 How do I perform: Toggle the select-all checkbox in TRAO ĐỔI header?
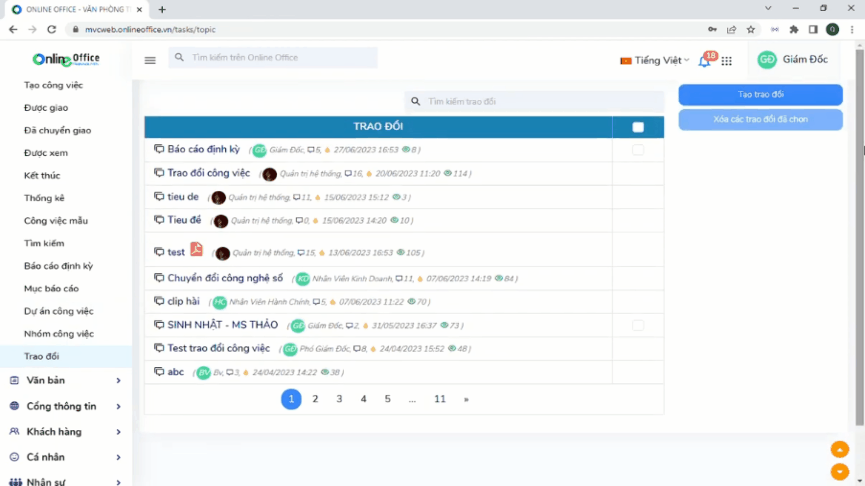click(638, 127)
